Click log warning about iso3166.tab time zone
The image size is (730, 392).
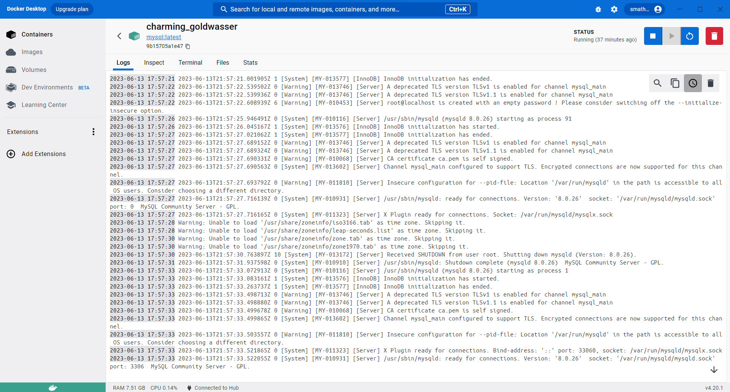pos(287,223)
